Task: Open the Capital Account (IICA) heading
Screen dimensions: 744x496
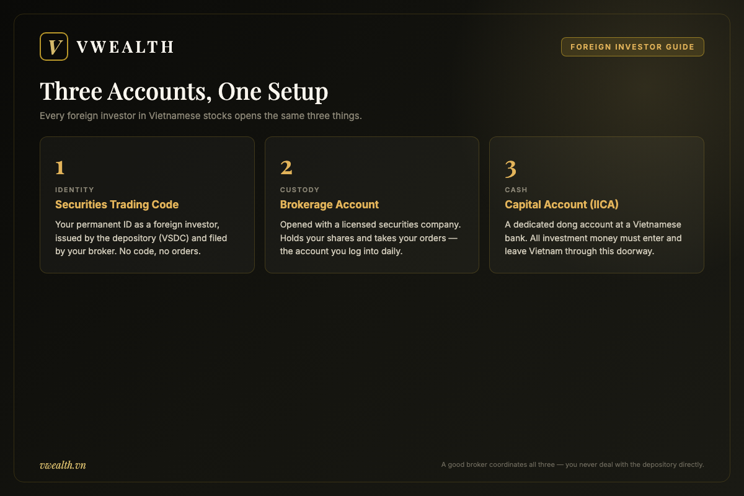Action: coord(562,205)
